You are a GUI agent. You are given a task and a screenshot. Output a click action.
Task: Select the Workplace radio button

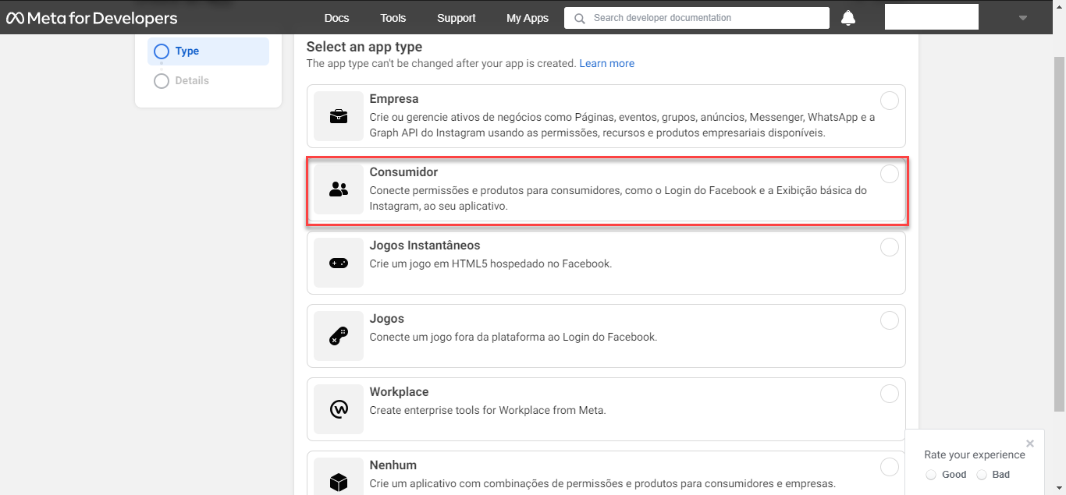(889, 394)
